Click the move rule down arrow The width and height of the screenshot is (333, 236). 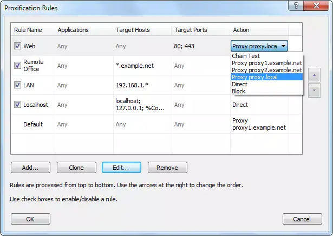click(314, 90)
